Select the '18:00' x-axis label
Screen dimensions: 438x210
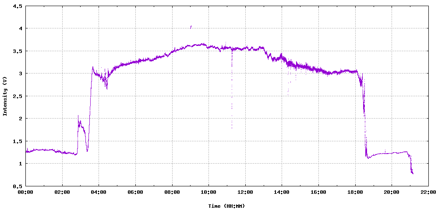tap(355, 192)
